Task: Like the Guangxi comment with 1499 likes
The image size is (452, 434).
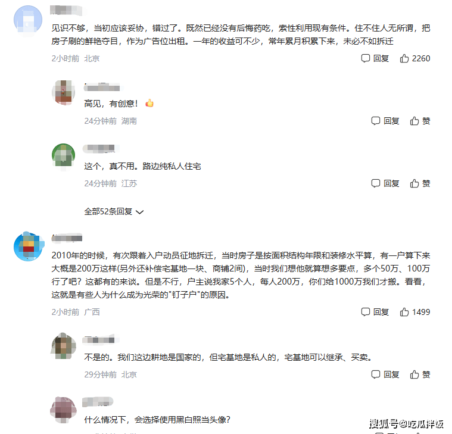Action: click(x=415, y=312)
